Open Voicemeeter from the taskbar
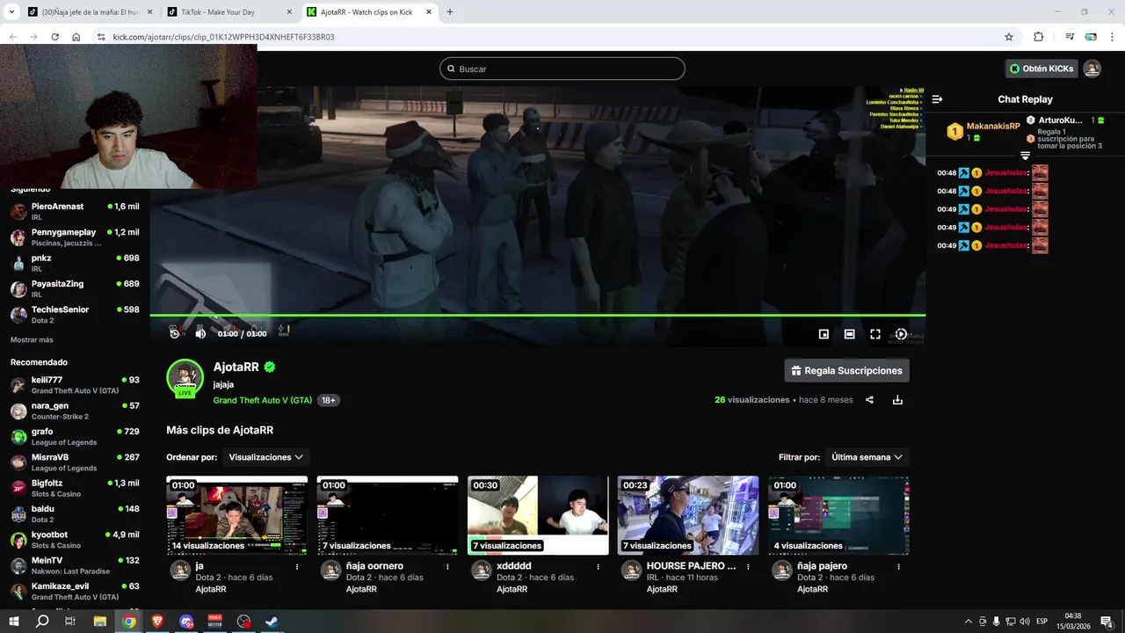The height and width of the screenshot is (633, 1125). (x=215, y=622)
